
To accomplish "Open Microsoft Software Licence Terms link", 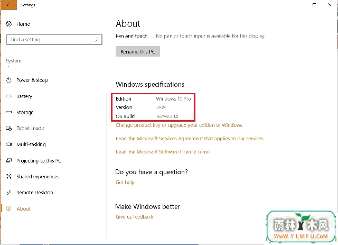I will tap(163, 152).
